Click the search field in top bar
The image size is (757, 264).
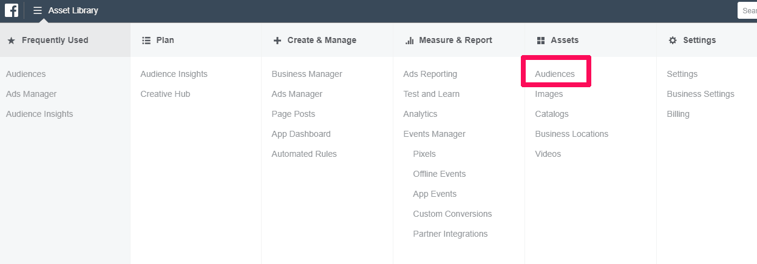[x=747, y=10]
